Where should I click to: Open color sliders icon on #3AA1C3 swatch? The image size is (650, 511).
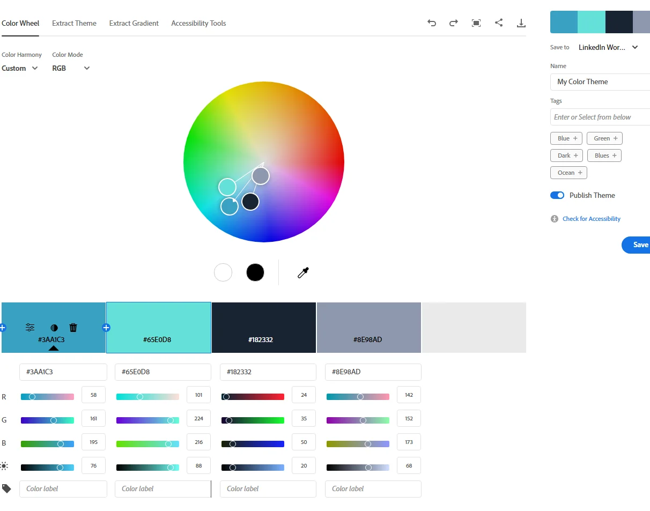pos(30,328)
